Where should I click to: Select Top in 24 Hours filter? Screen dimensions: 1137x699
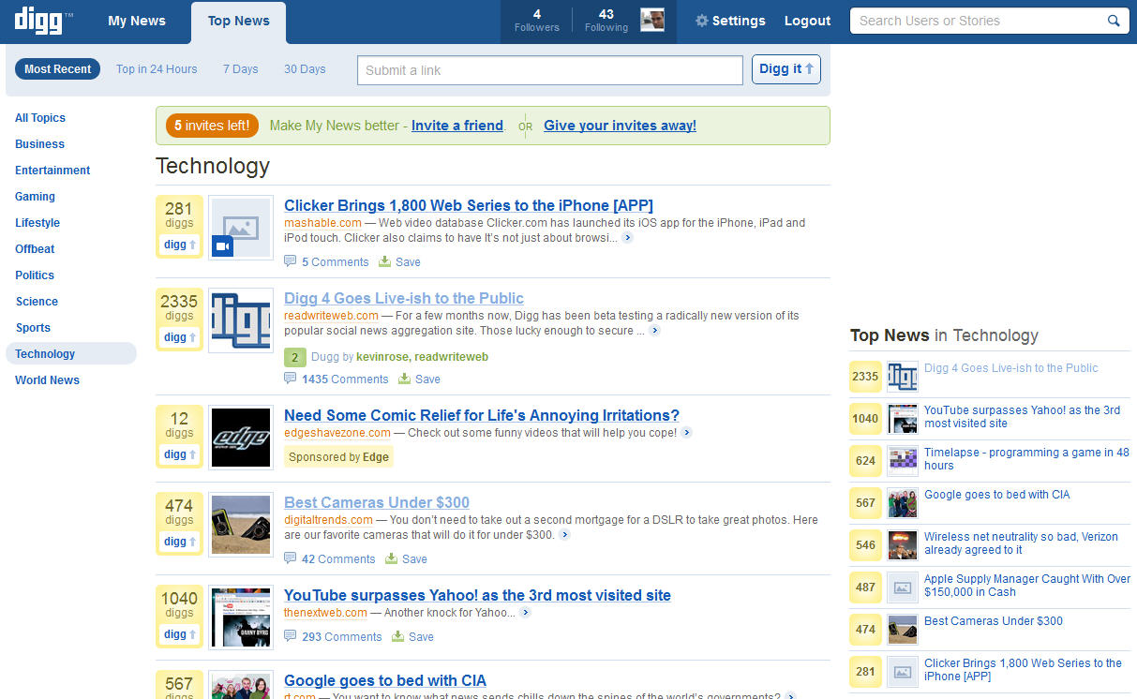pos(157,69)
